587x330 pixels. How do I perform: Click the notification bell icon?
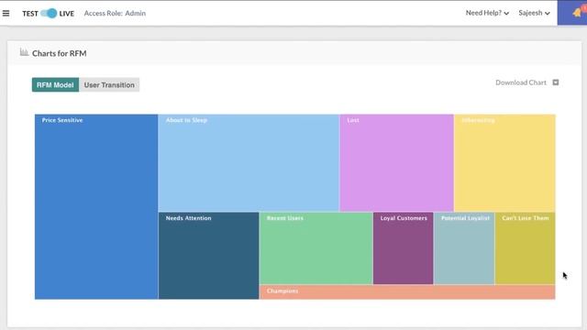click(x=577, y=13)
